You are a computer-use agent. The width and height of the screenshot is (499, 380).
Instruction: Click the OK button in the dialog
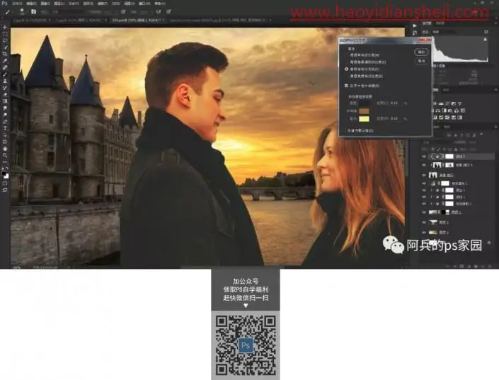(x=421, y=52)
